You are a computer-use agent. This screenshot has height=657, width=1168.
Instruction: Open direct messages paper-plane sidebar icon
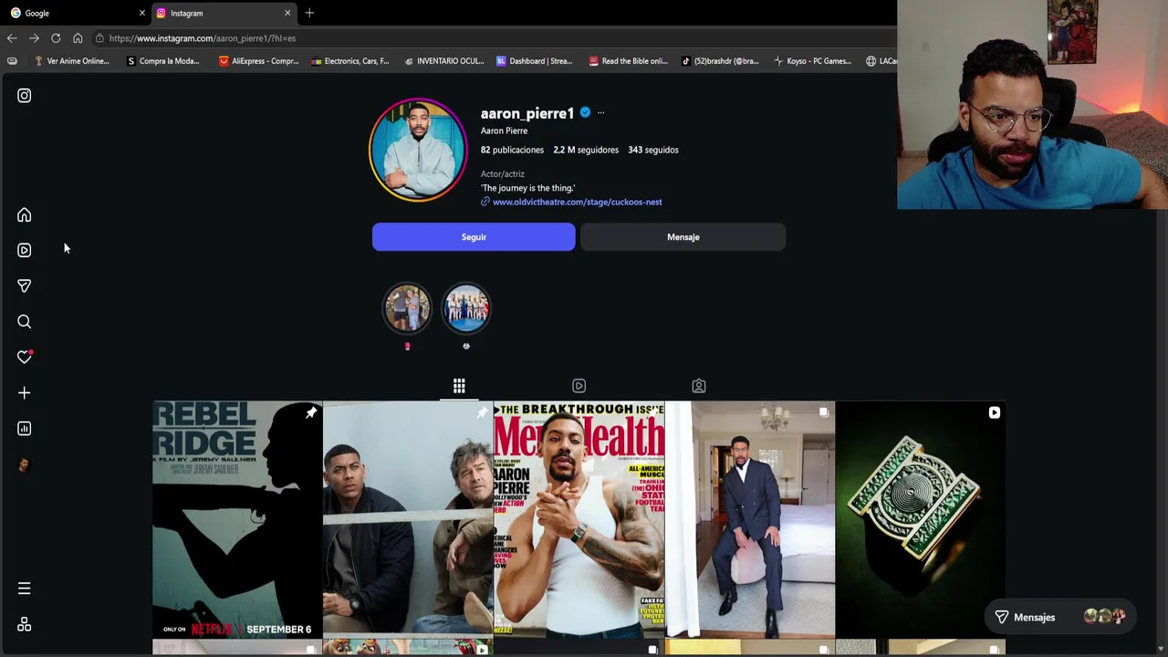[x=24, y=286]
